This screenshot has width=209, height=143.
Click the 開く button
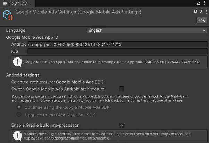click(x=202, y=20)
